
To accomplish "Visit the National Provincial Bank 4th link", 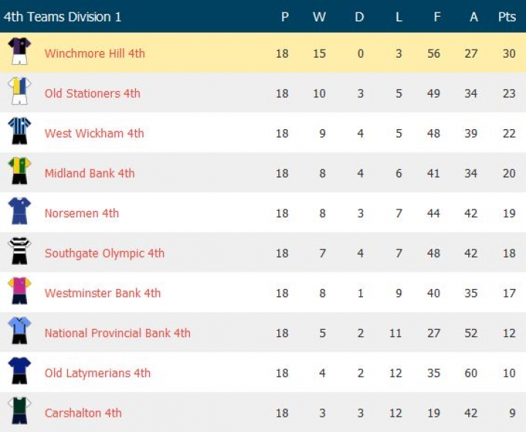I will (118, 333).
